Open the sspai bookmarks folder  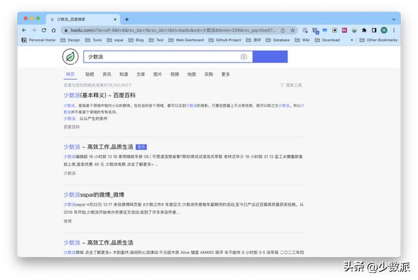[x=115, y=40]
